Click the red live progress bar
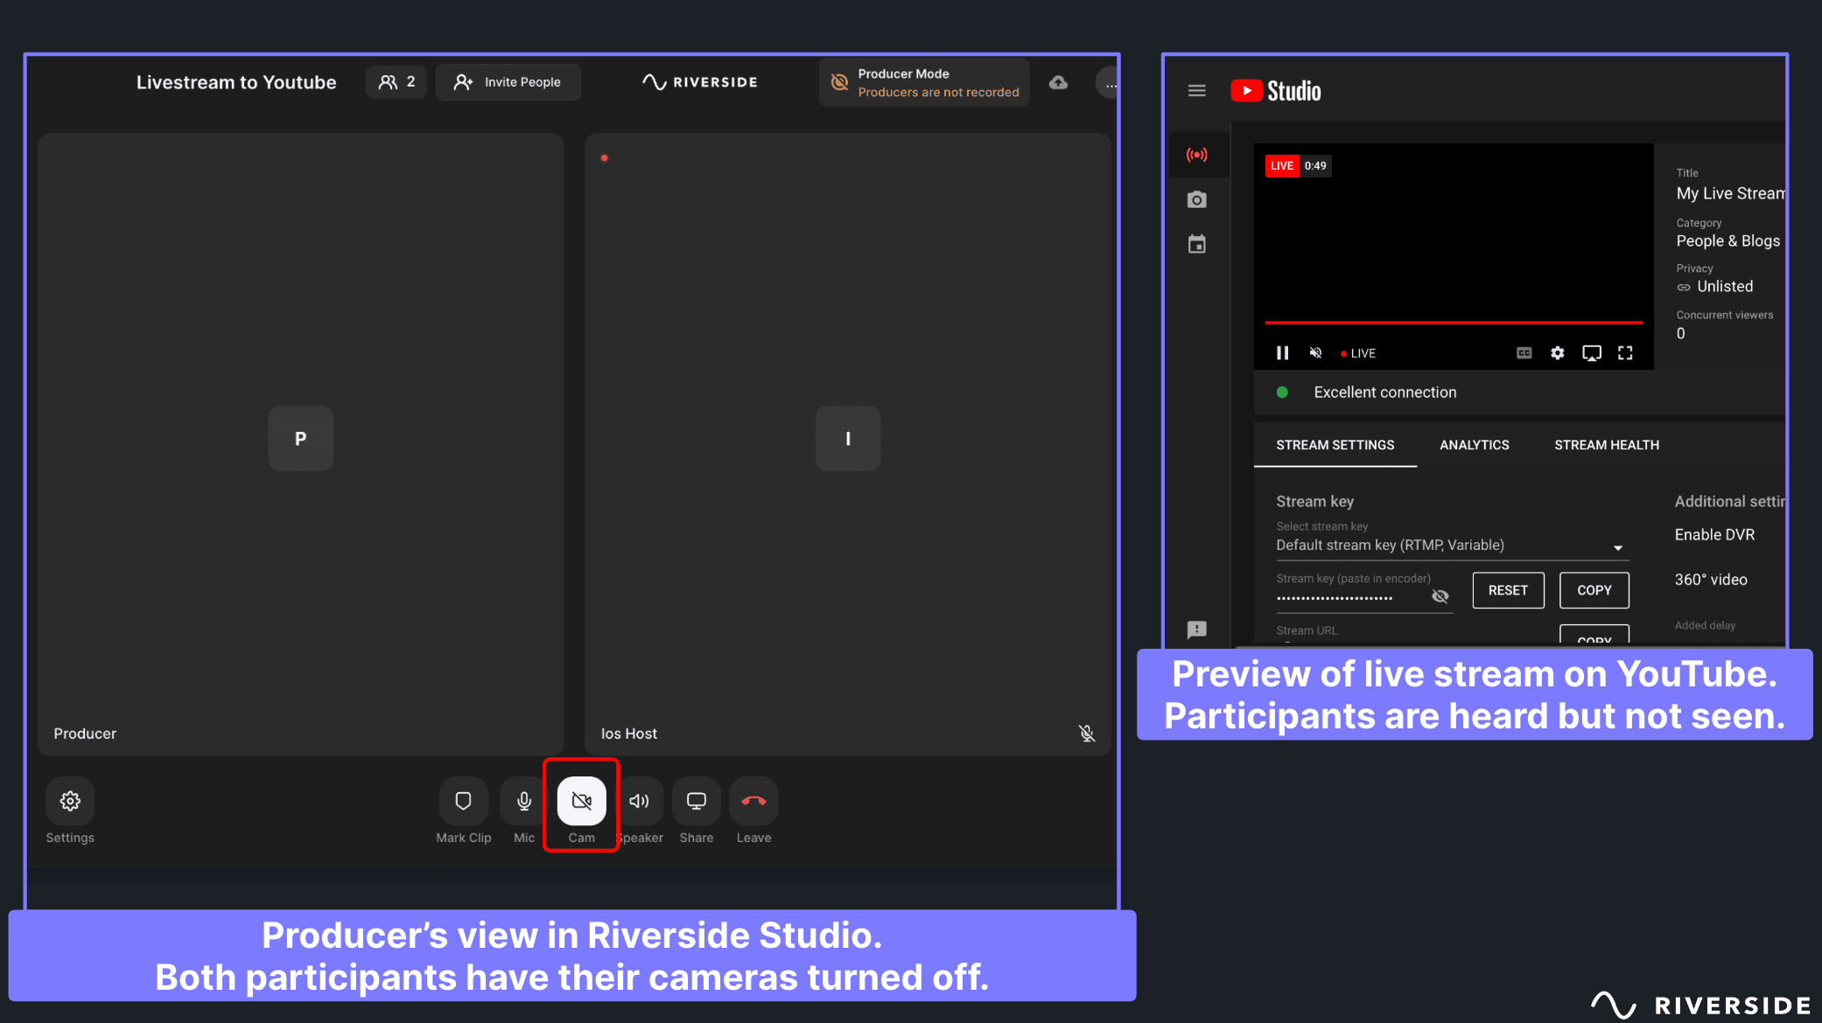 tap(1454, 323)
